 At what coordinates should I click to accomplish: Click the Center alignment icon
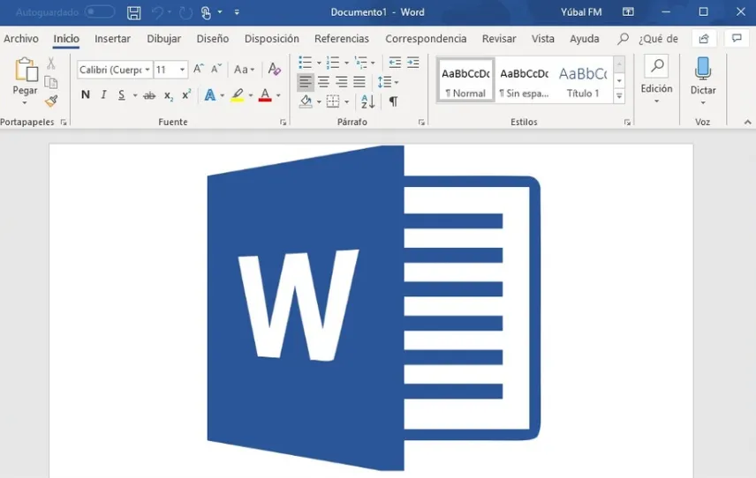pyautogui.click(x=323, y=82)
